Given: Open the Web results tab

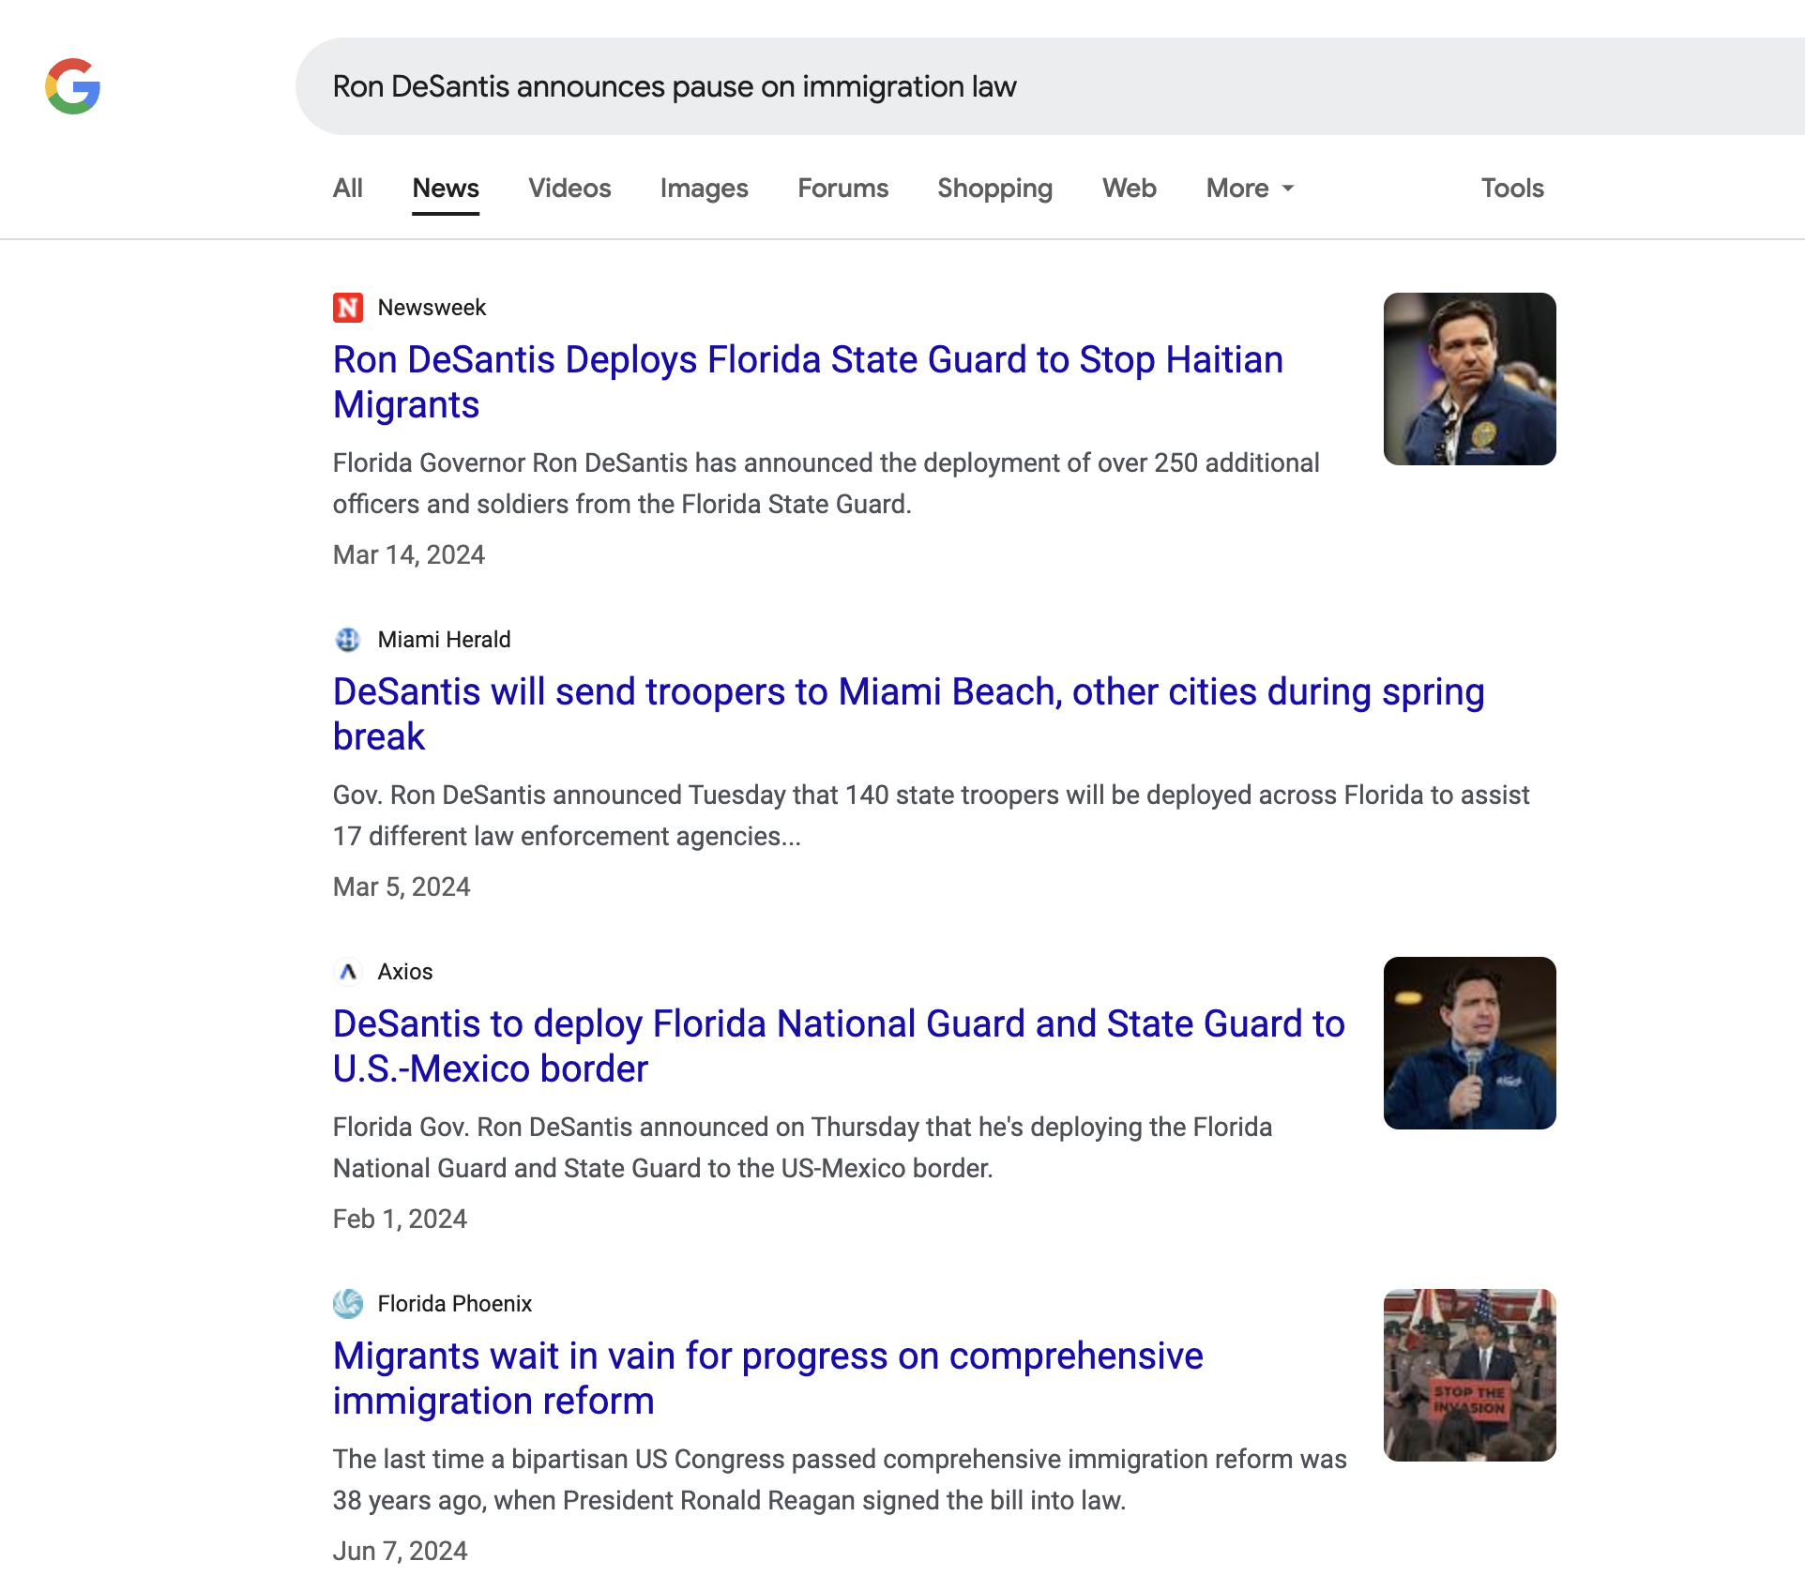Looking at the screenshot, I should pos(1129,189).
